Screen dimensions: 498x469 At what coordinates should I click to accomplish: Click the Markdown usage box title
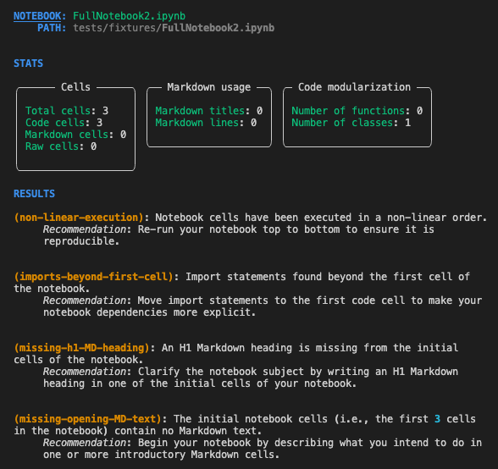tap(209, 87)
